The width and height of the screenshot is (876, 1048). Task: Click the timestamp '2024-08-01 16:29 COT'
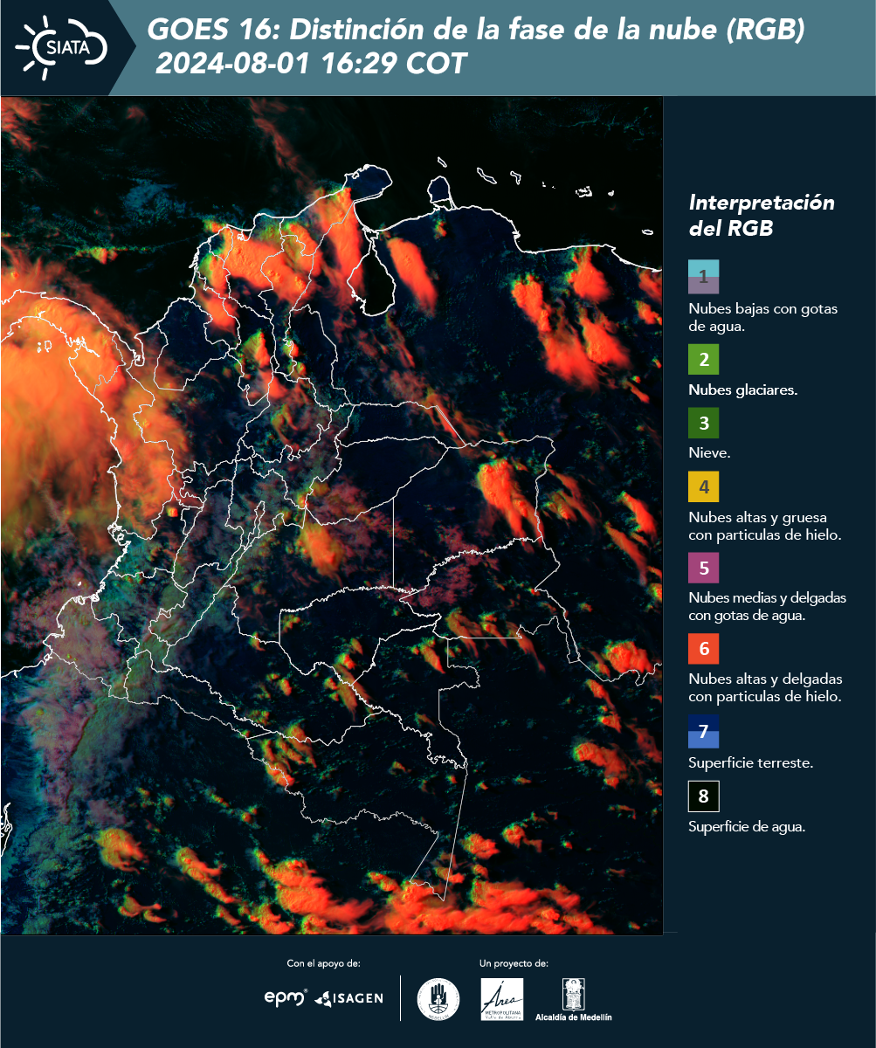click(311, 64)
